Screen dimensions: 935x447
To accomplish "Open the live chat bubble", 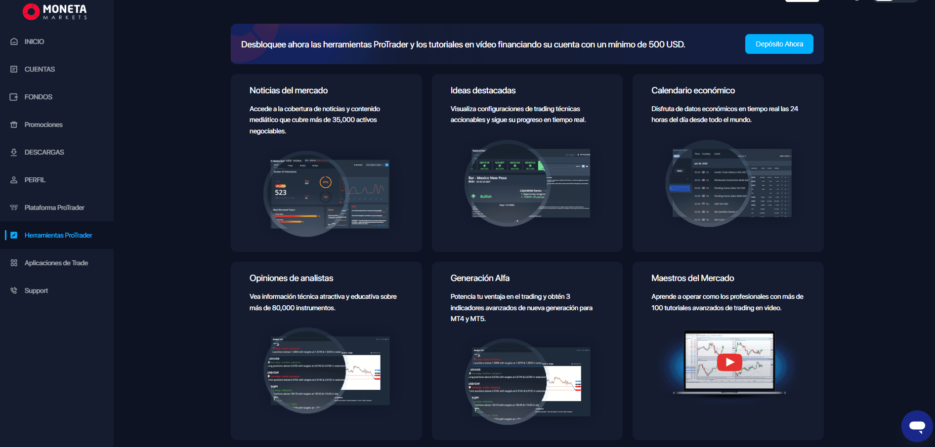I will (917, 426).
